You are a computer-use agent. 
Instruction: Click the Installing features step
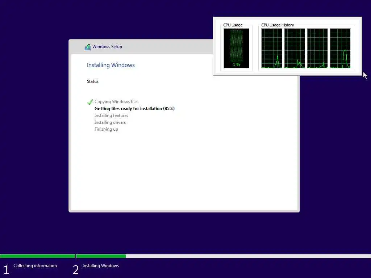point(111,115)
